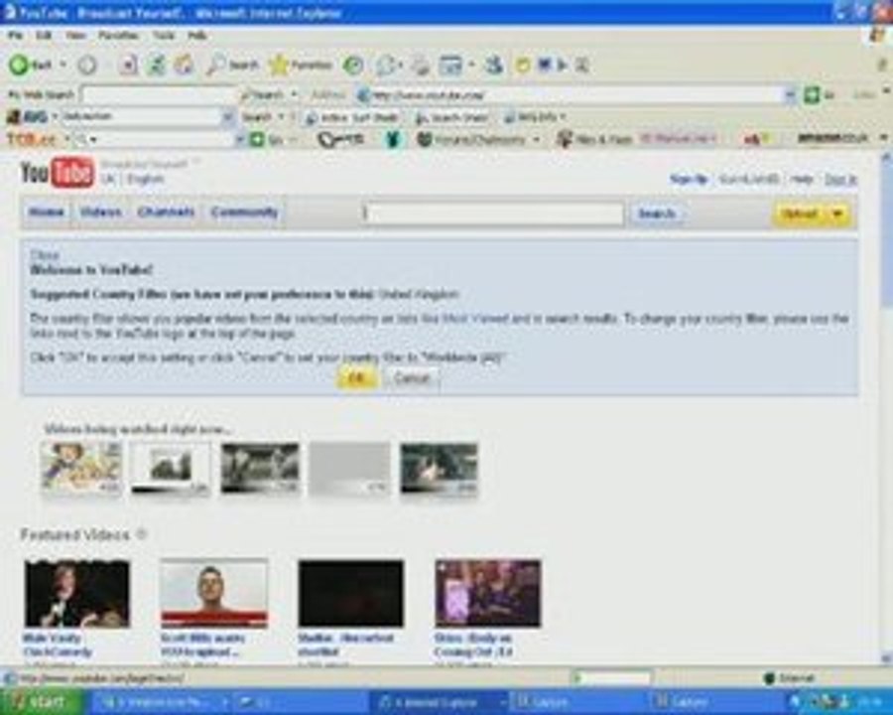Open the AVG Info dropdown

(x=536, y=117)
